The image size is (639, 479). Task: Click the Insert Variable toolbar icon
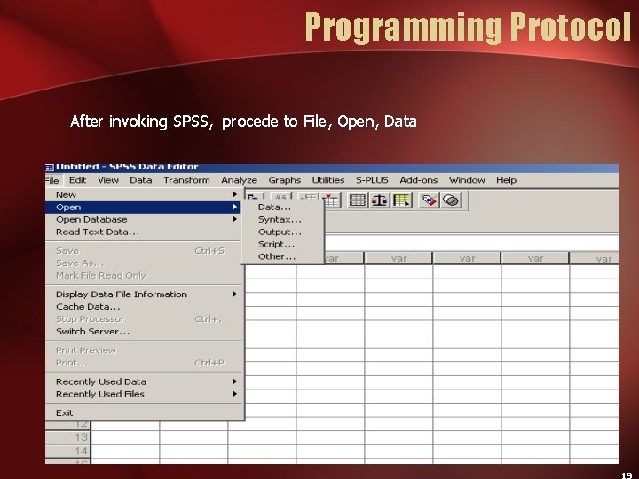click(x=331, y=200)
